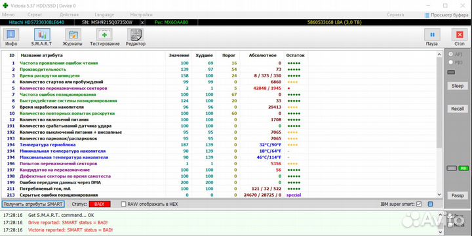Select the API radio button

tap(451, 54)
